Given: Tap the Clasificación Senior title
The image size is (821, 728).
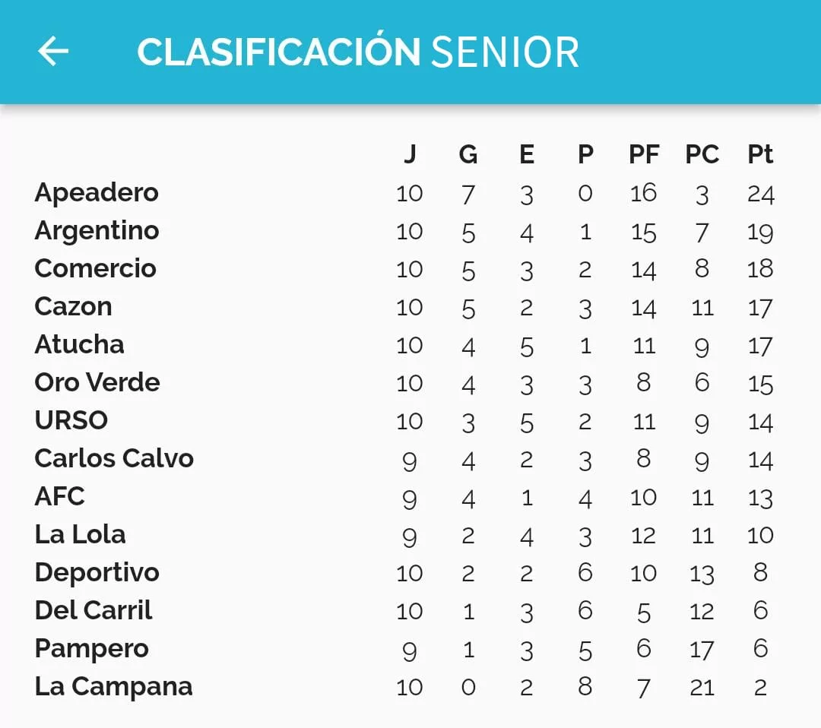Looking at the screenshot, I should tap(358, 52).
